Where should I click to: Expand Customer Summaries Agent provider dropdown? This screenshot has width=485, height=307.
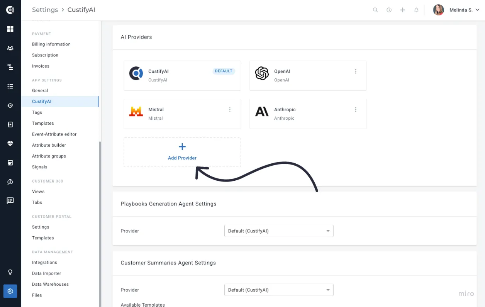point(279,290)
